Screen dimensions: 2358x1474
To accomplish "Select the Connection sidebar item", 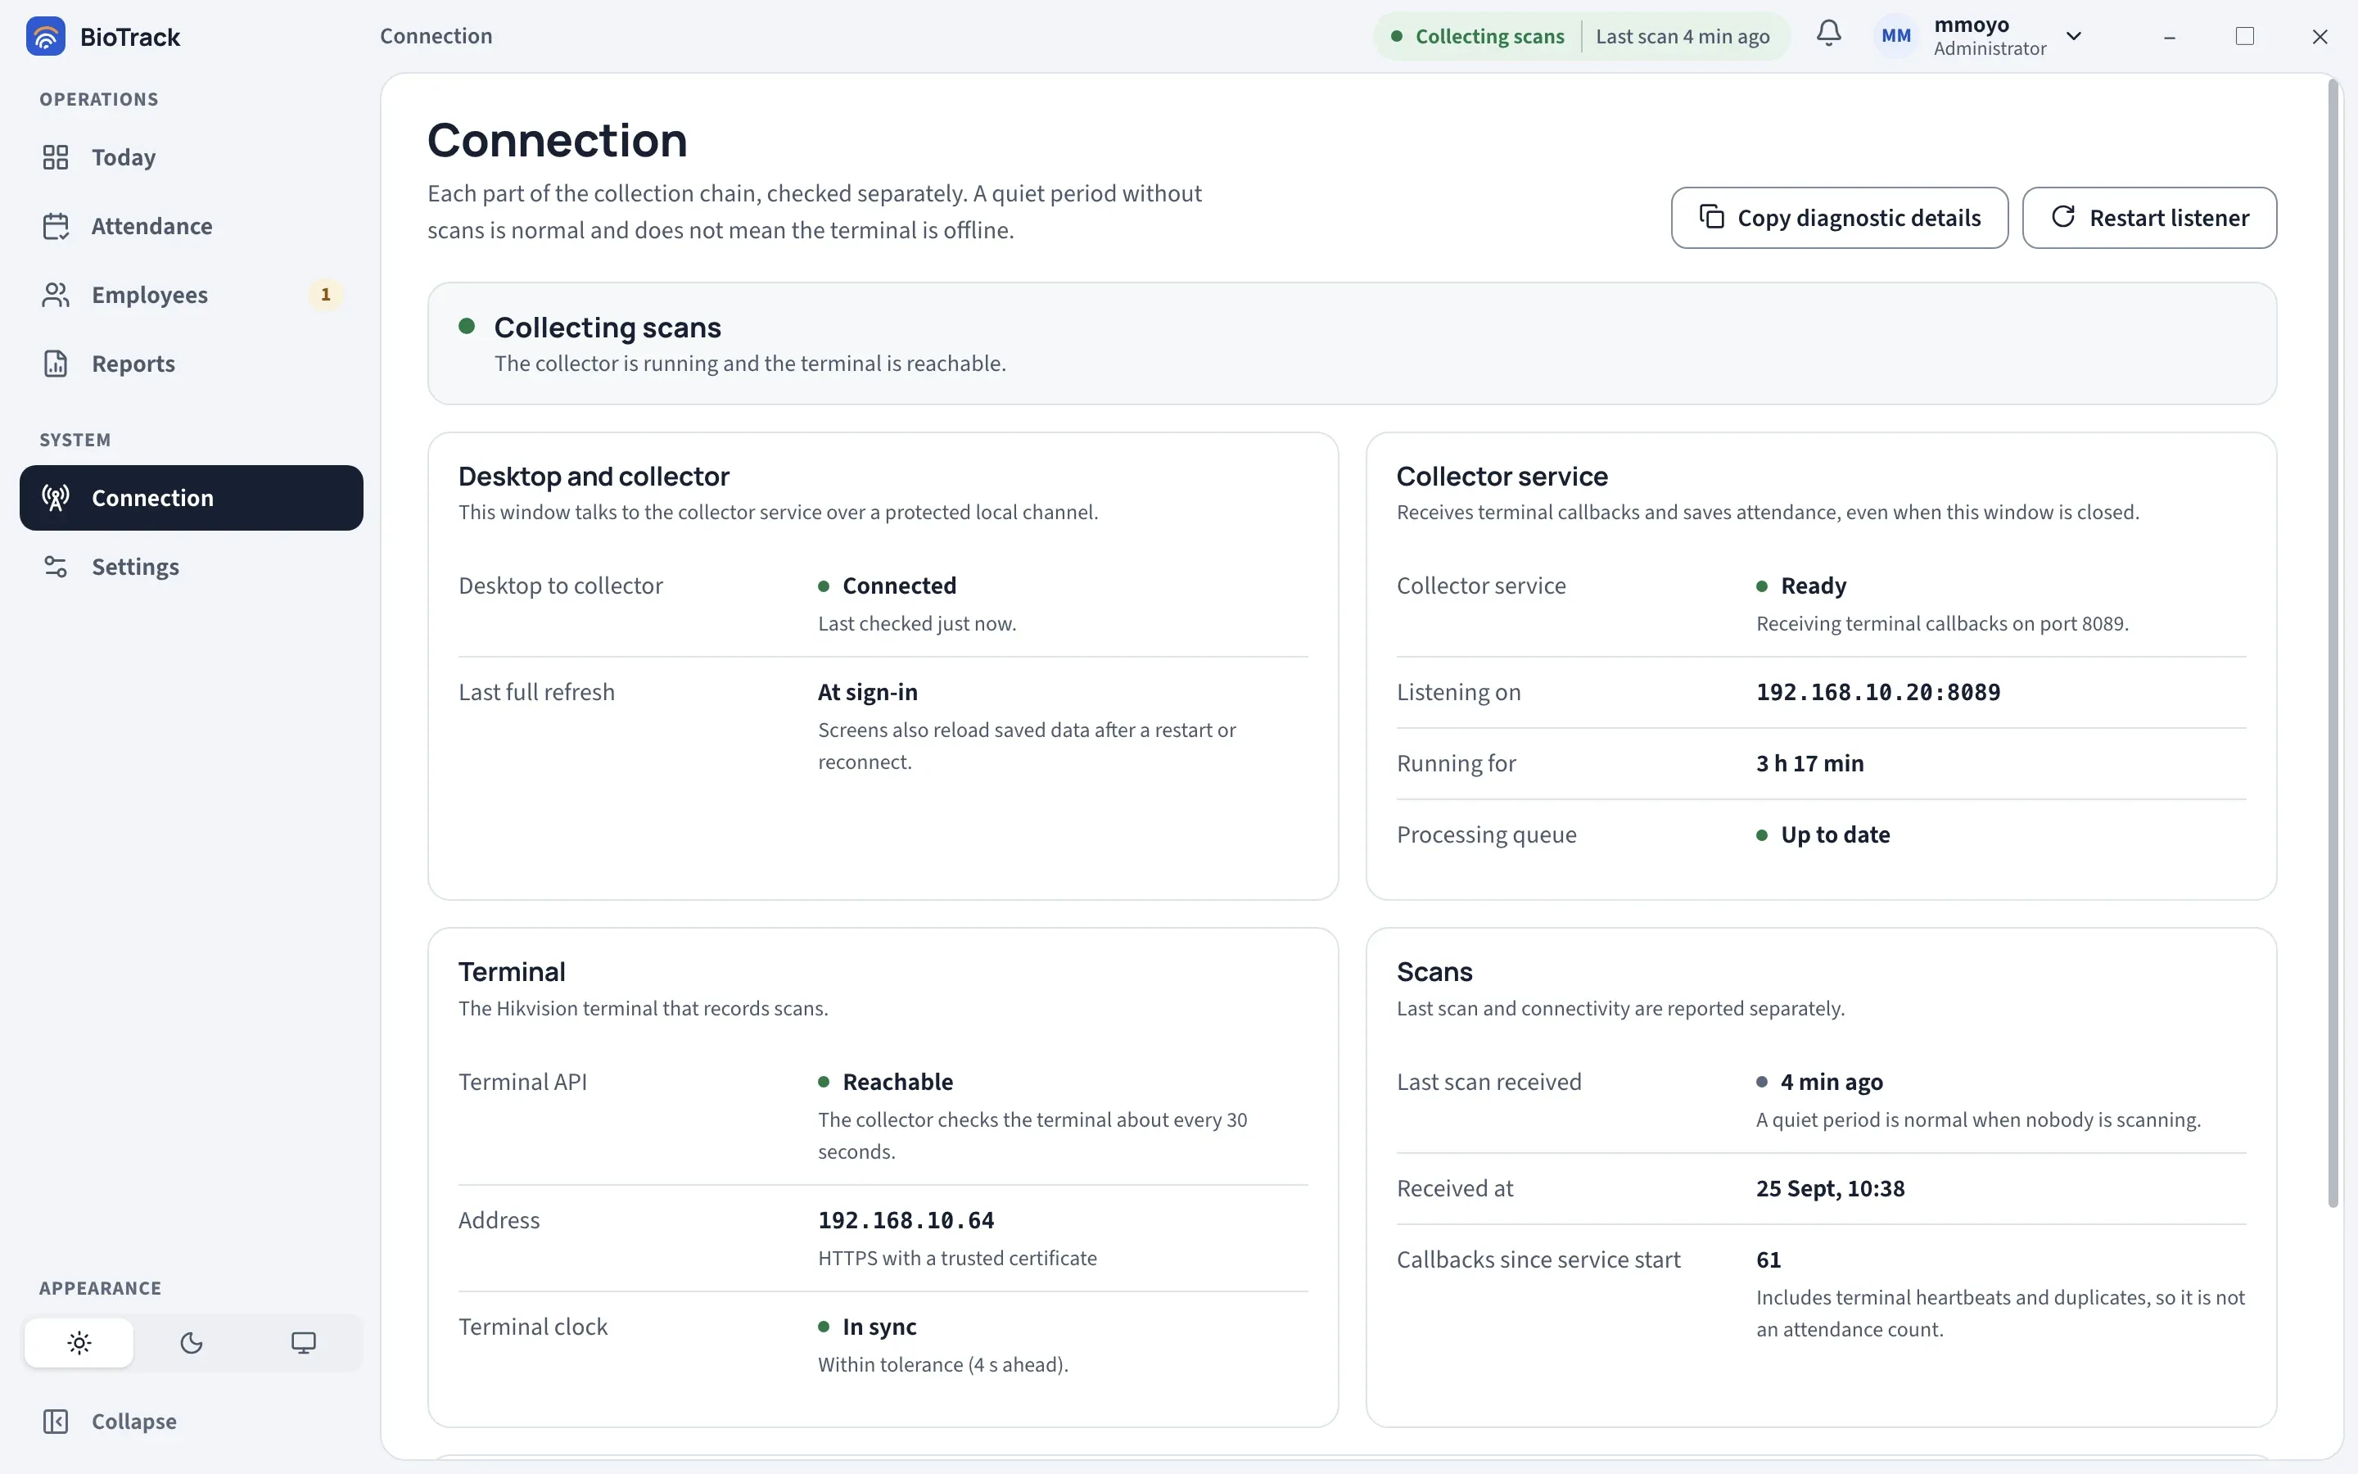I will [191, 498].
